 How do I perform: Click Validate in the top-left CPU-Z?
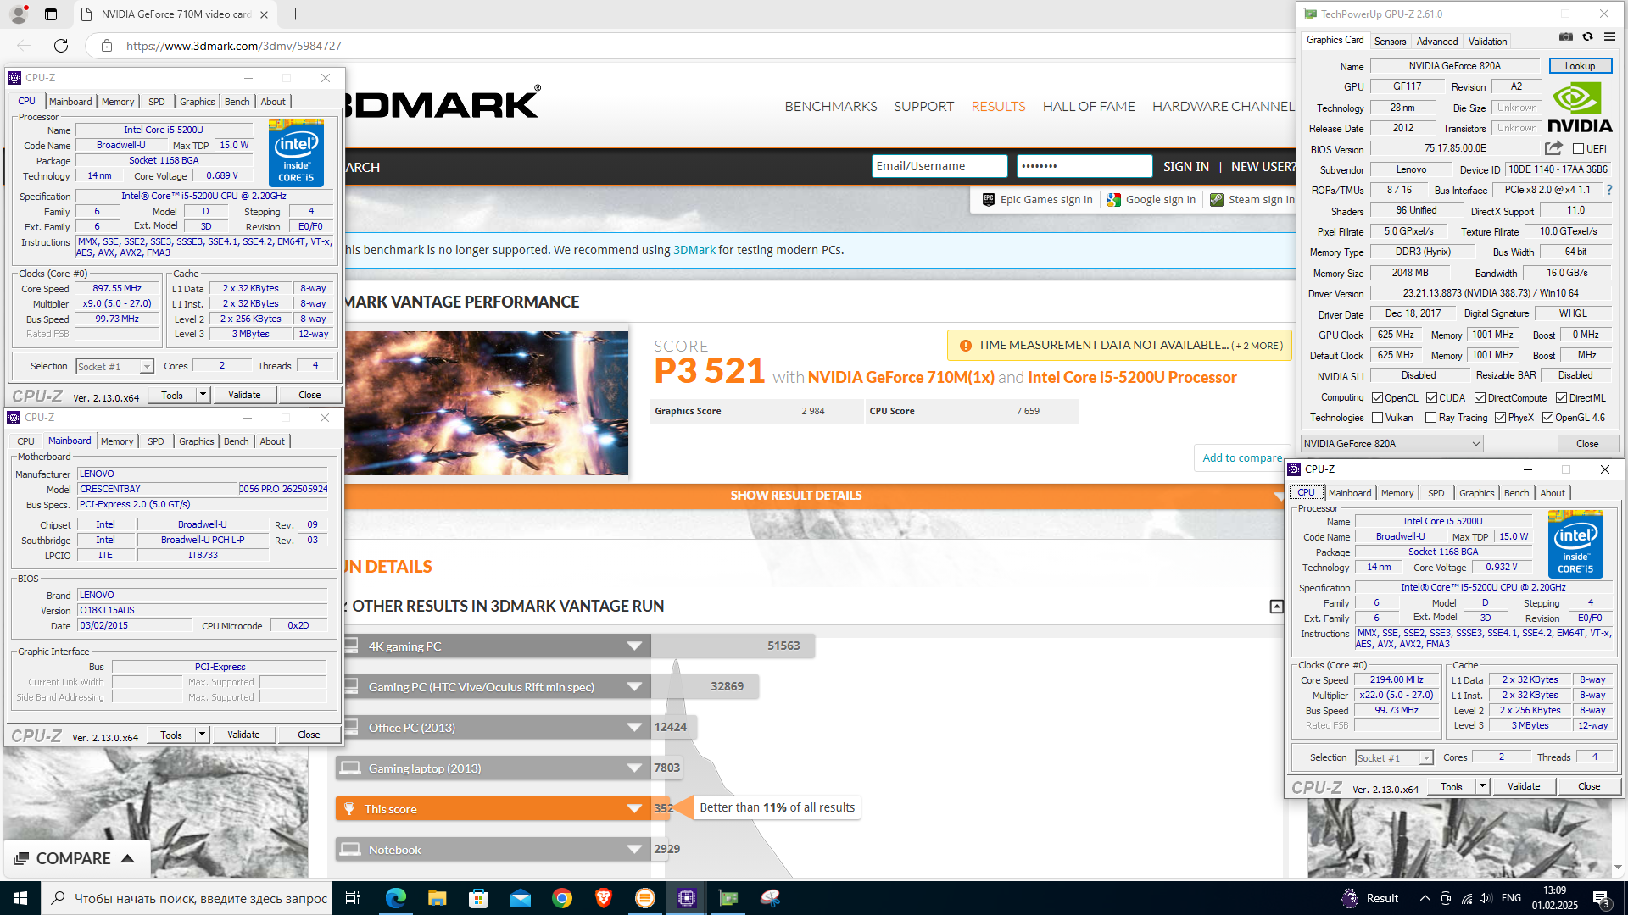click(244, 395)
